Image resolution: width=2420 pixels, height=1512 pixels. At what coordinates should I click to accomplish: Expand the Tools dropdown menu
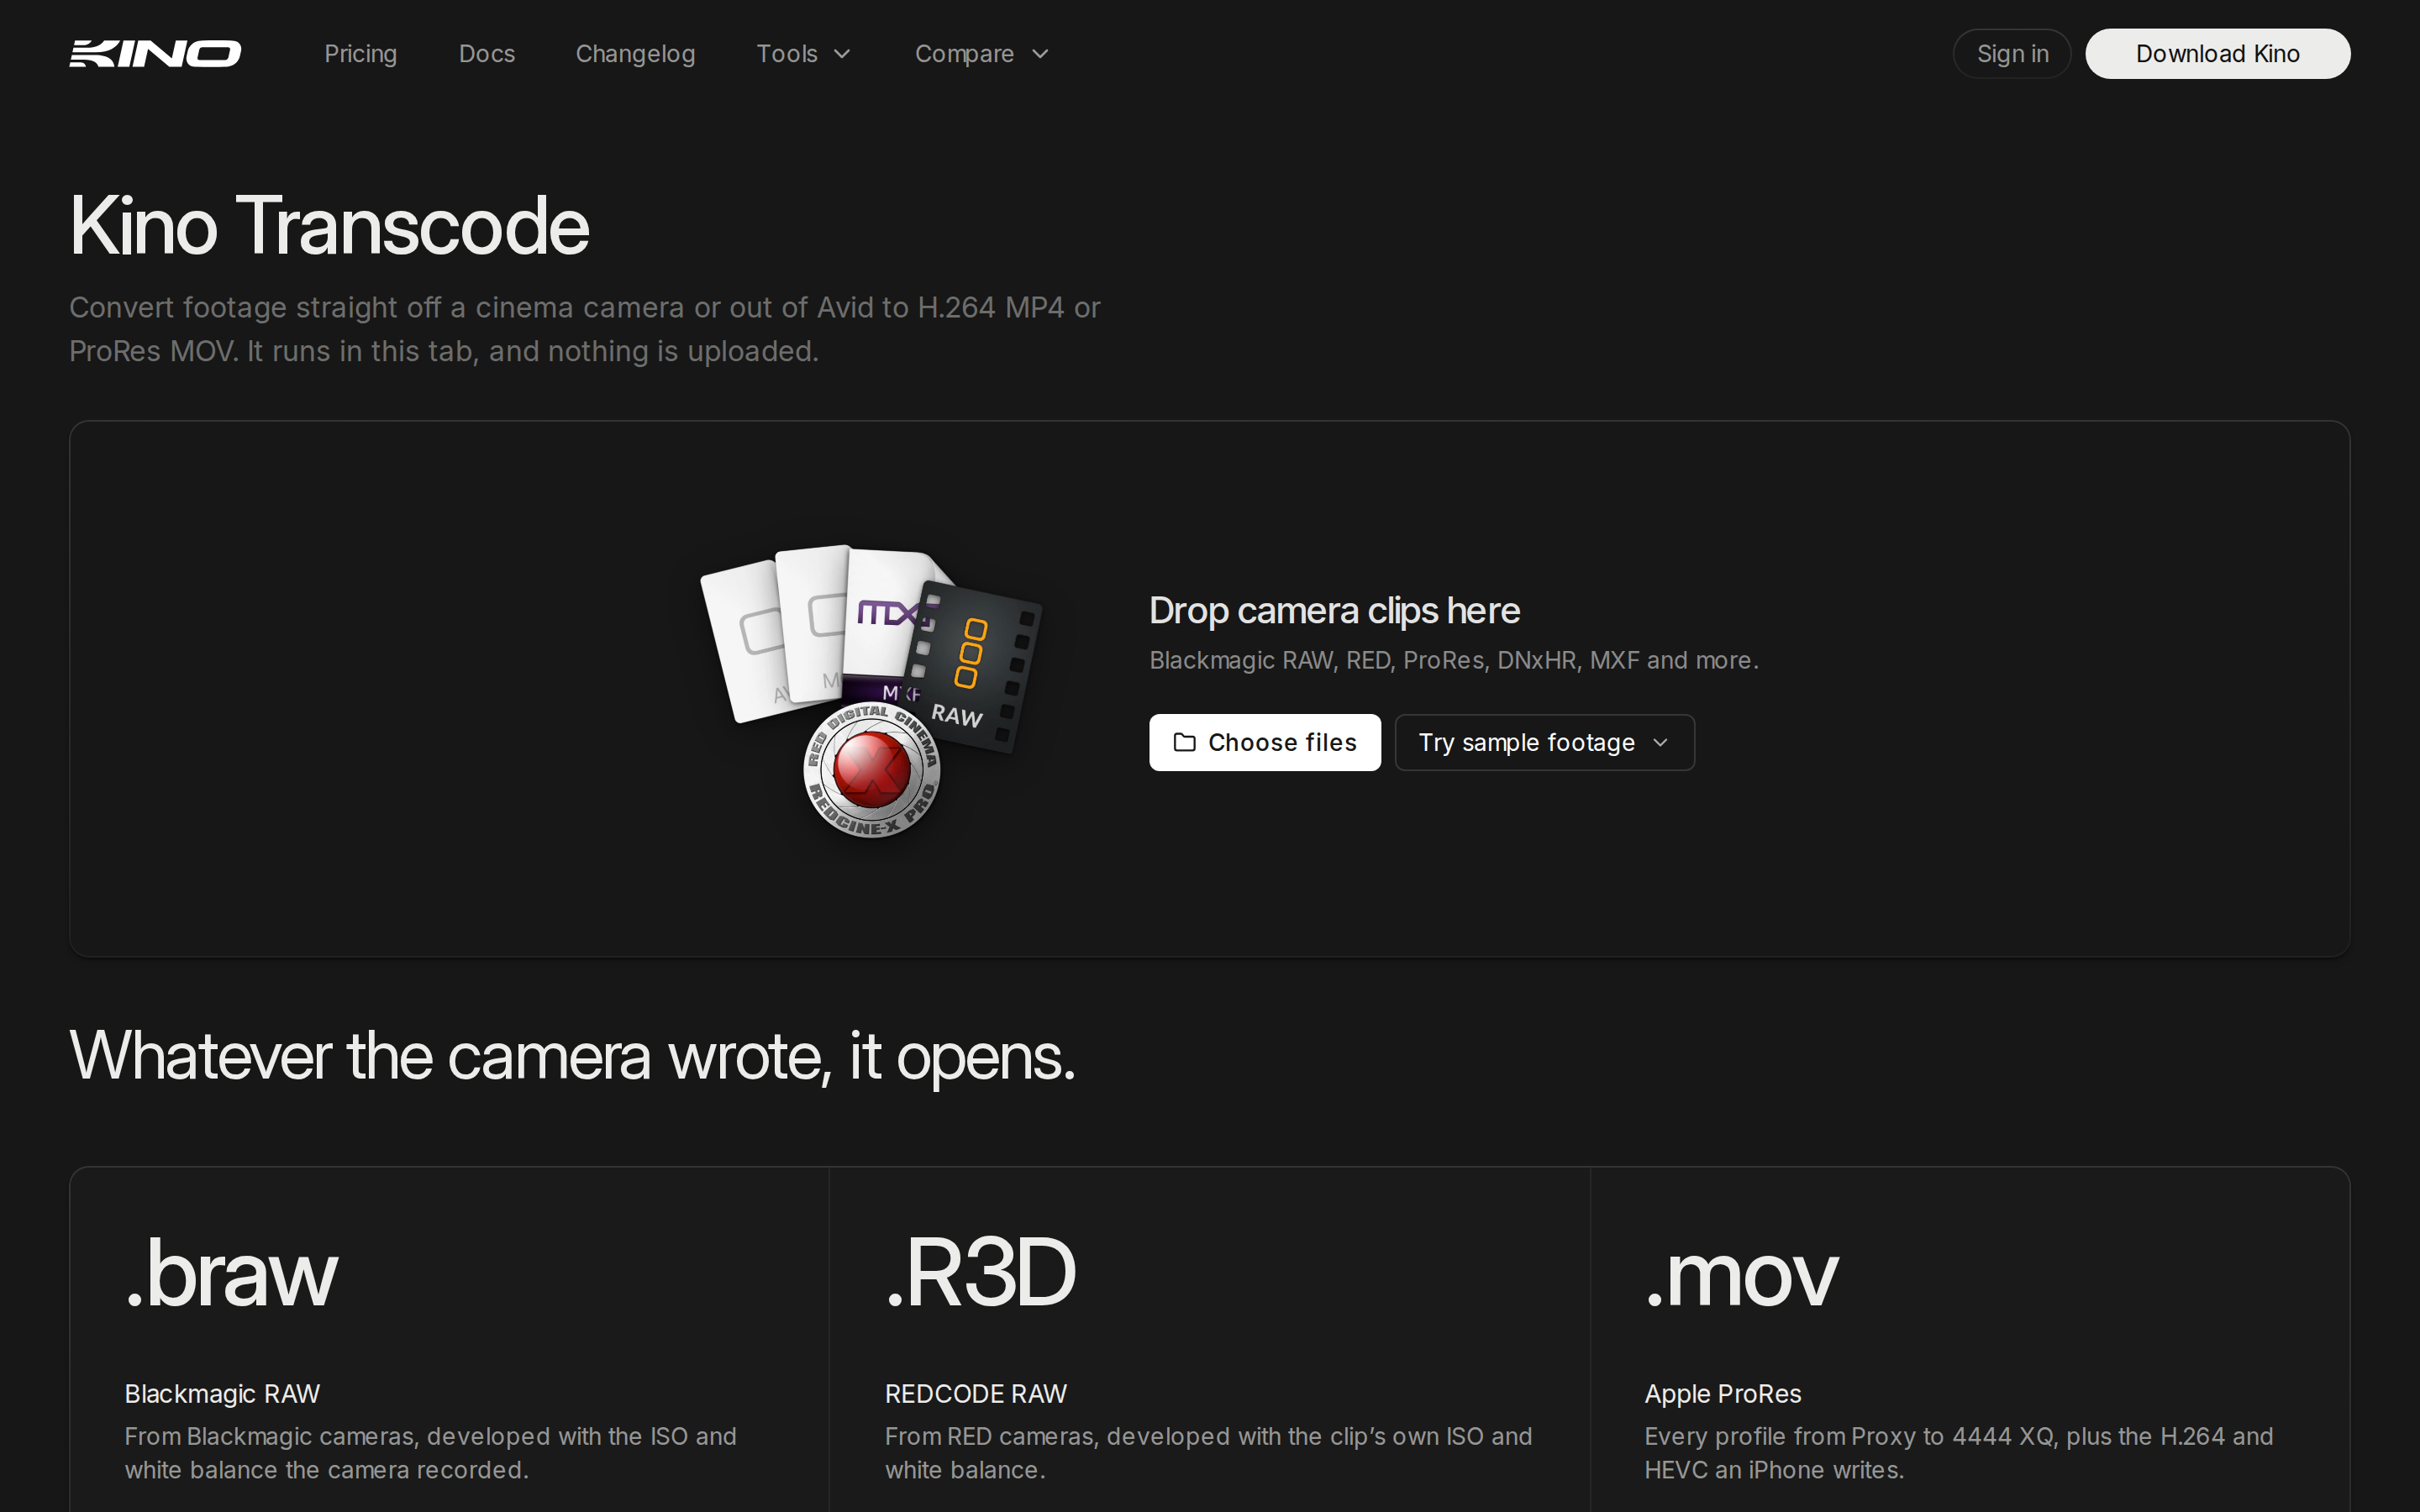pyautogui.click(x=804, y=54)
